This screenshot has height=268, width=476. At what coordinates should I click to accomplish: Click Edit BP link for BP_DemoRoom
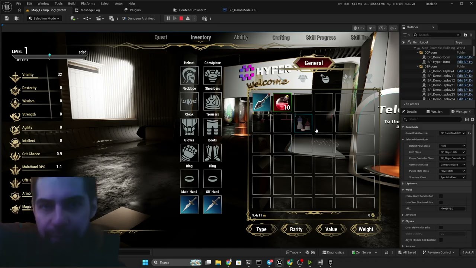click(465, 57)
